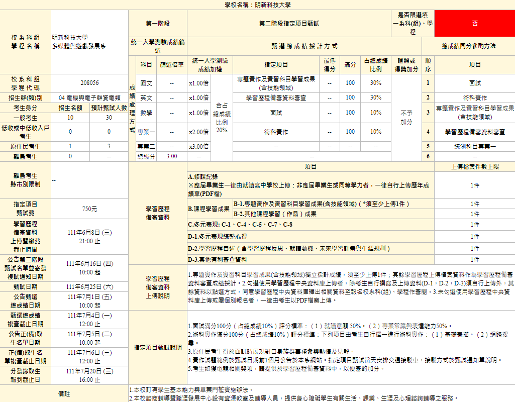Click 面試 in the 指定項目 column
The image size is (515, 402).
[276, 113]
